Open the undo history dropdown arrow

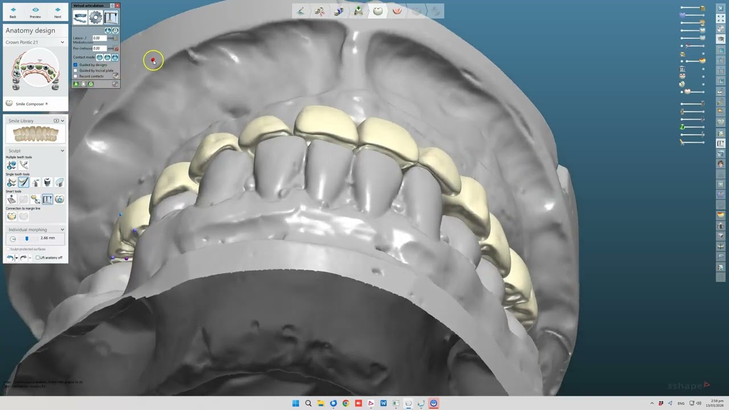coord(16,258)
